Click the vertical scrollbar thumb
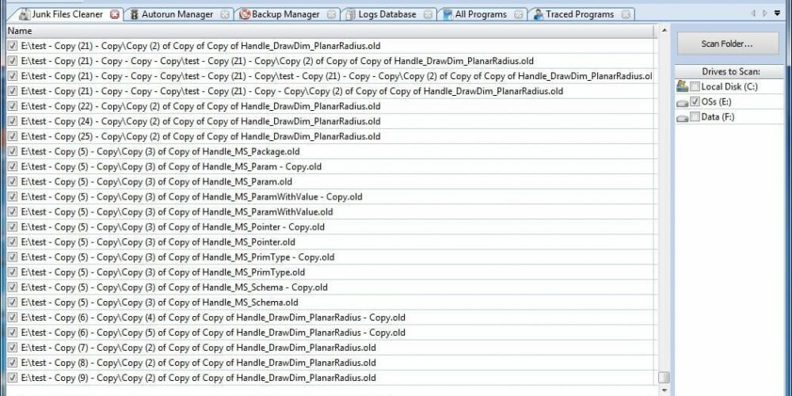 pyautogui.click(x=664, y=377)
